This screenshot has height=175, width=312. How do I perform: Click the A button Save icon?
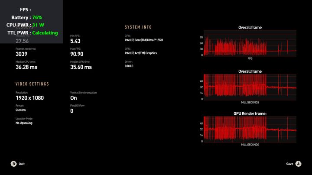click(298, 164)
